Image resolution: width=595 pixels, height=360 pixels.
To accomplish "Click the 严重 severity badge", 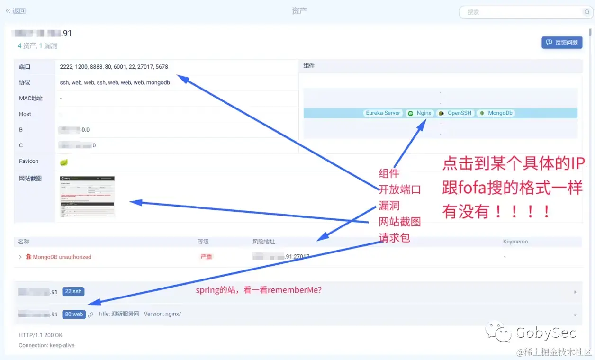I will [x=206, y=257].
